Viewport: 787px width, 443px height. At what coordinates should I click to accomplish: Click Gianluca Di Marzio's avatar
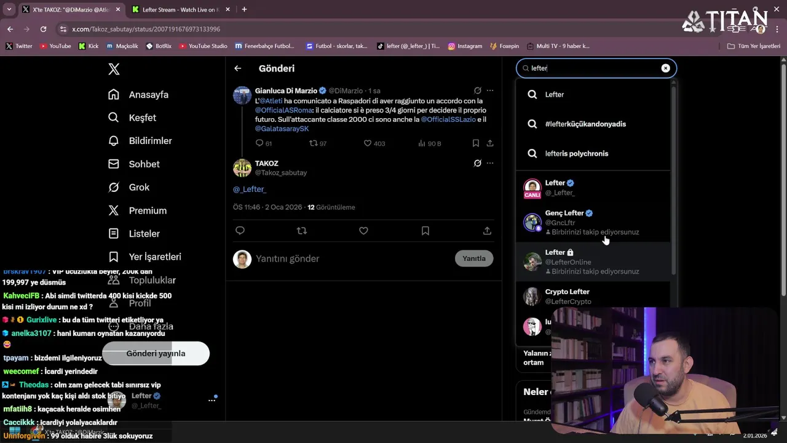pyautogui.click(x=242, y=95)
